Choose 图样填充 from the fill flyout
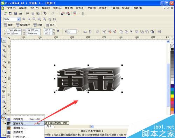Image resolution: width=175 pixels, height=138 pixels. 26,128
